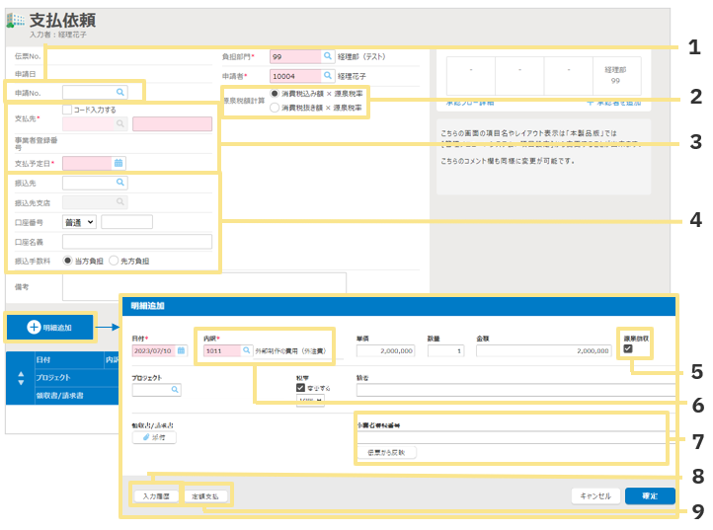Click the キャンセル button
Screen dimensions: 713x530
[x=594, y=495]
